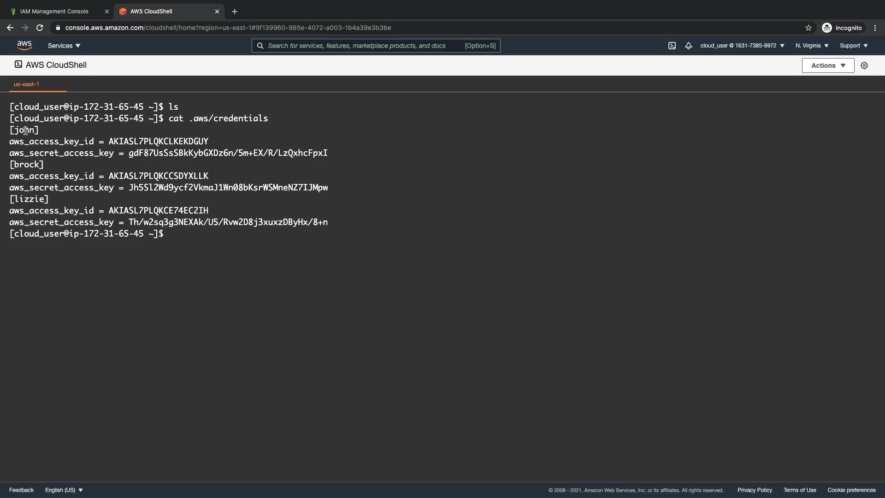Open CloudShell icon in top navigation

pos(672,46)
